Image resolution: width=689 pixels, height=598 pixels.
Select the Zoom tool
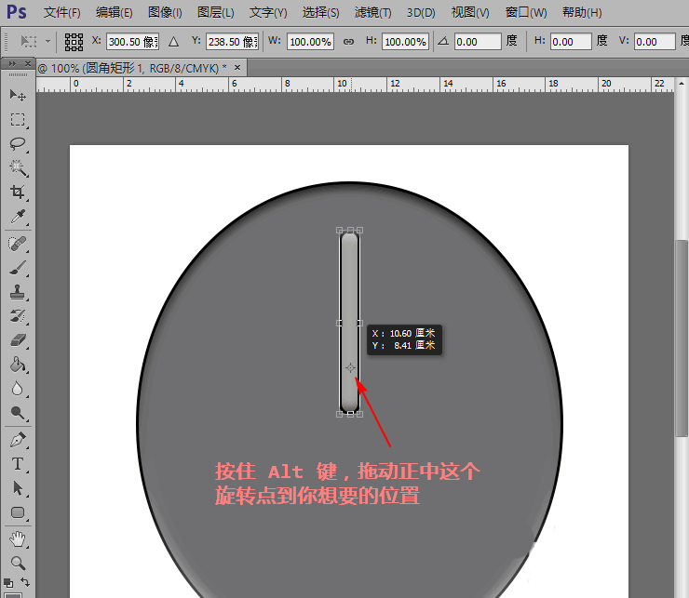pyautogui.click(x=18, y=564)
